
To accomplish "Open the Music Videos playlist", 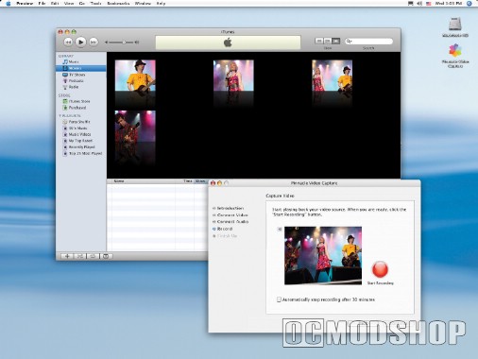I will click(x=80, y=134).
